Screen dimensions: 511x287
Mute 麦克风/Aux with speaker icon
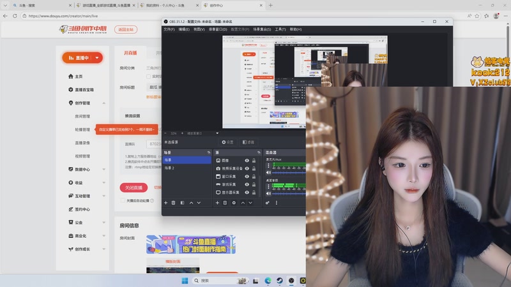268,172
